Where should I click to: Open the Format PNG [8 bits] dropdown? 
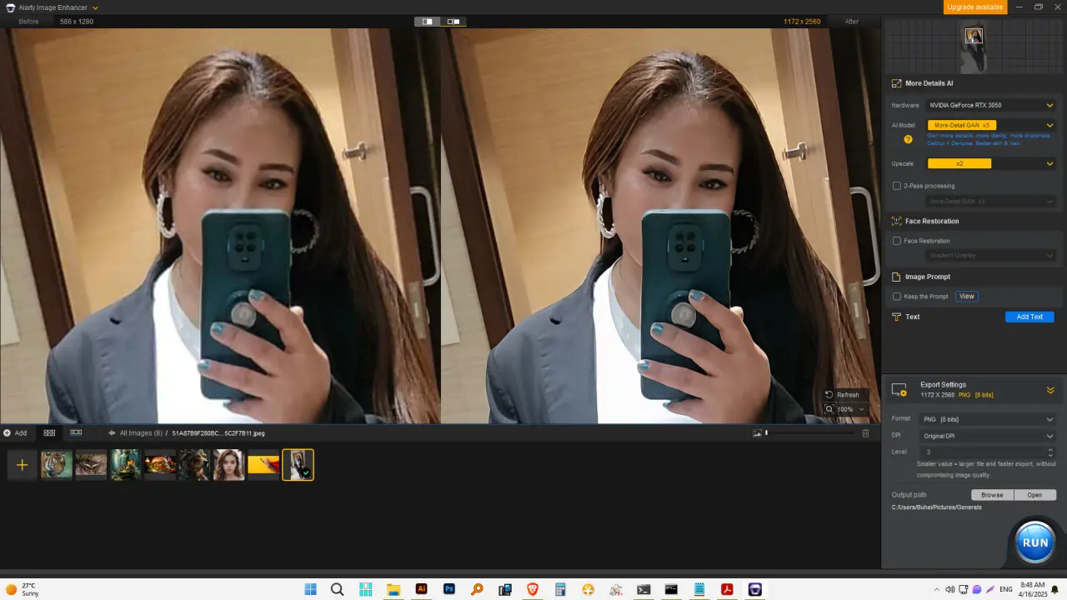coord(987,419)
